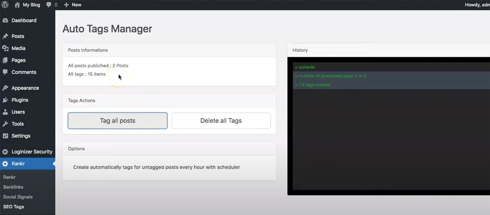490x215 pixels.
Task: Click the Appearance brush icon
Action: 5,88
